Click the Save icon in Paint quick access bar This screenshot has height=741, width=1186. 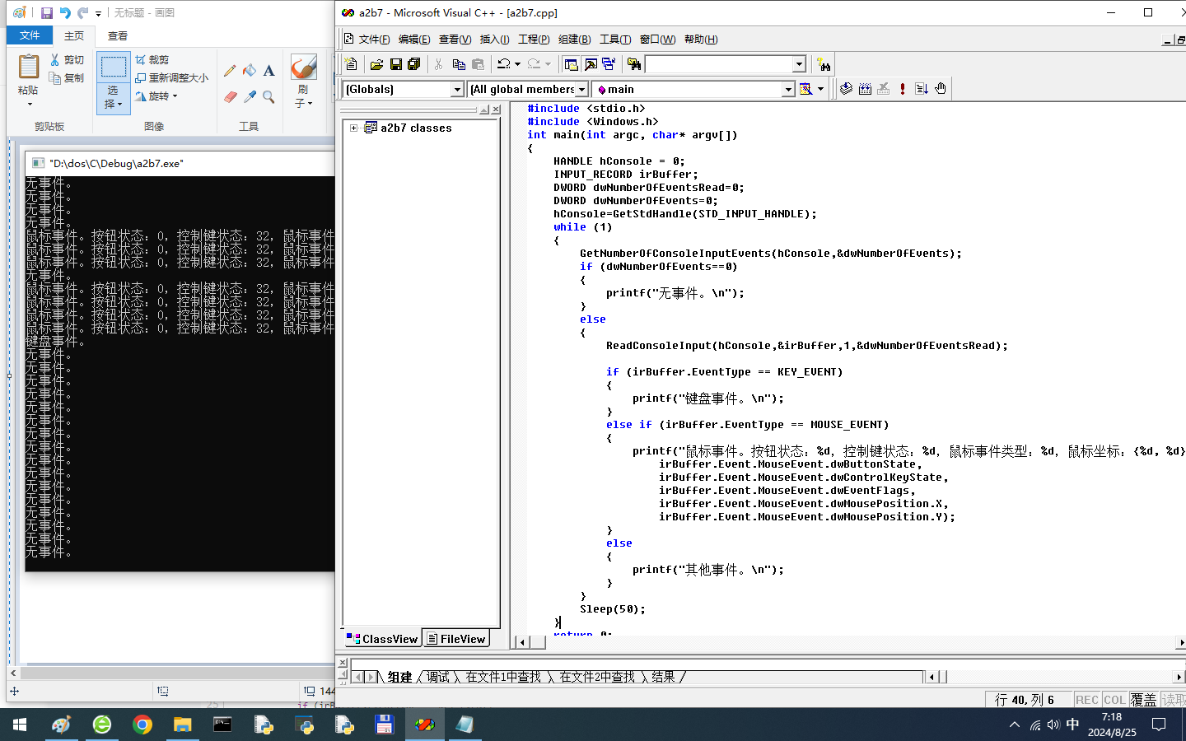pos(46,13)
